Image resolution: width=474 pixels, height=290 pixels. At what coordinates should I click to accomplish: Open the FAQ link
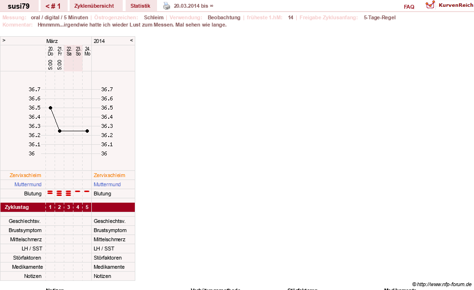[x=409, y=7]
